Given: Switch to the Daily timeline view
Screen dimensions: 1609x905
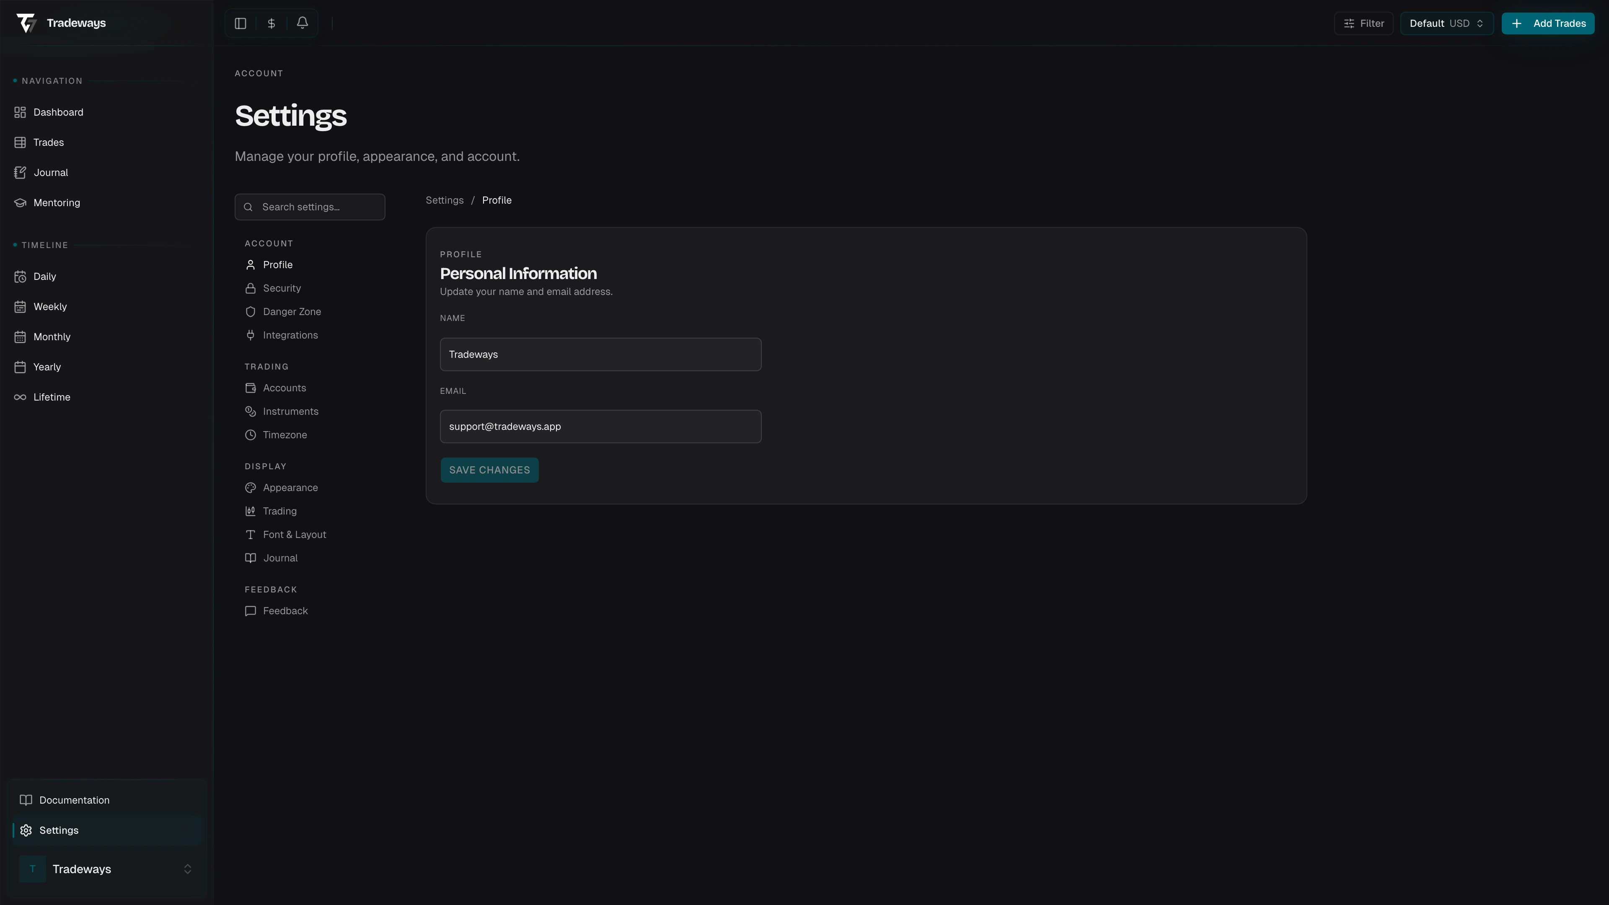Looking at the screenshot, I should click(44, 276).
